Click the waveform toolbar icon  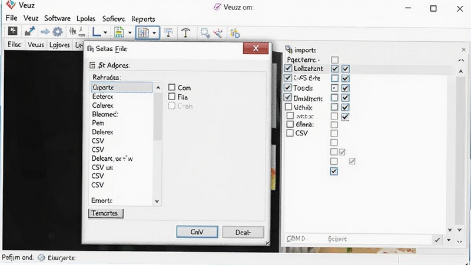72,31
